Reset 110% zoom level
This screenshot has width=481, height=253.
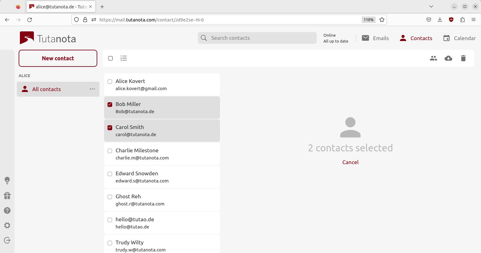click(369, 20)
